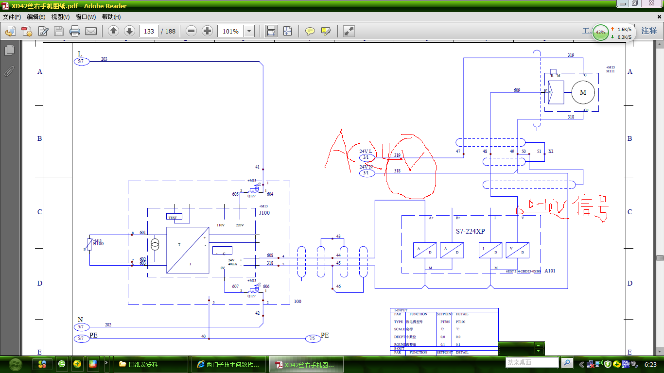
Task: Click the green round taskbar icon
Action: tap(62, 364)
